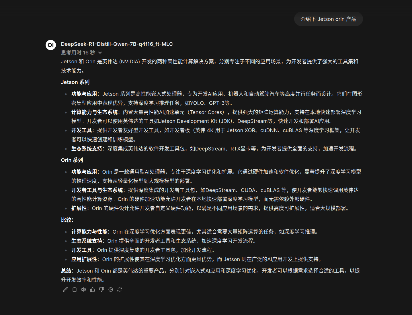Viewport: 412px width, 315px height.
Task: Click the 扩展性 bullet label
Action: pos(79,208)
